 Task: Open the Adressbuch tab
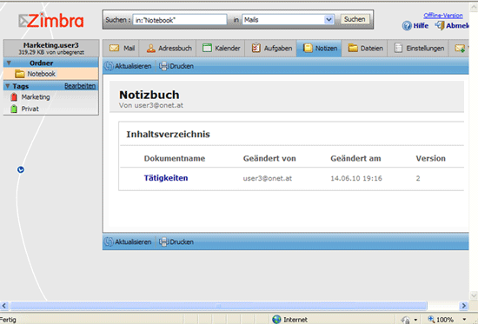[169, 48]
